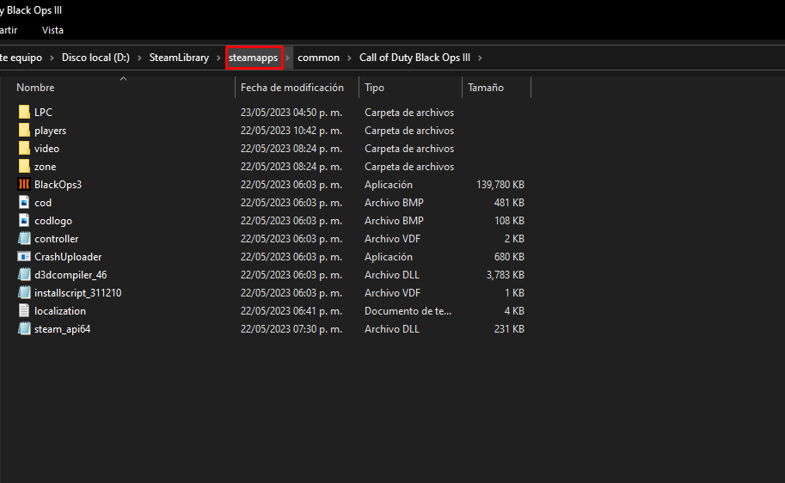Select the file name d3dcompiler_46
The width and height of the screenshot is (785, 483).
click(x=71, y=275)
